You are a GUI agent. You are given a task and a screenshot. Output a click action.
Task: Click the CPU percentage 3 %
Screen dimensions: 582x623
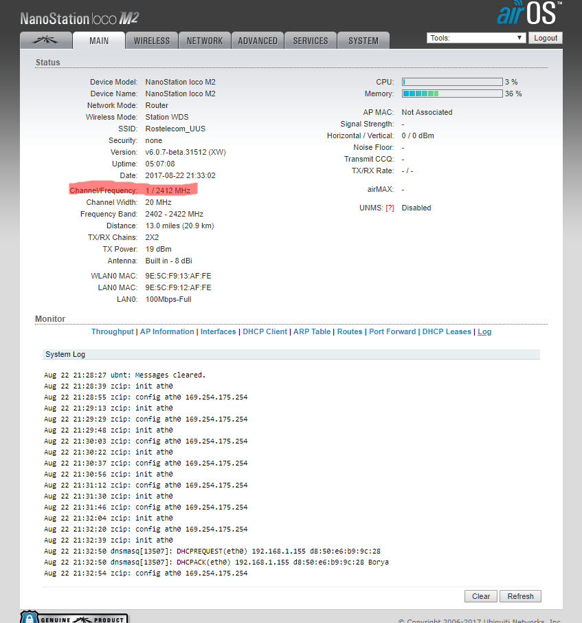pos(511,82)
